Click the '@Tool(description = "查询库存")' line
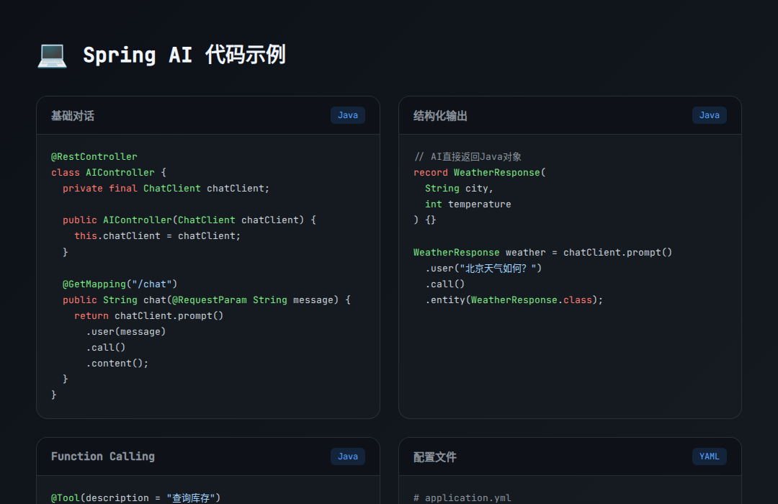 pyautogui.click(x=135, y=498)
